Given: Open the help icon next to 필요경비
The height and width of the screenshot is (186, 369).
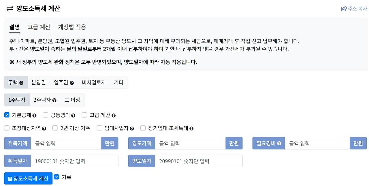Looking at the screenshot, I should [279, 143].
